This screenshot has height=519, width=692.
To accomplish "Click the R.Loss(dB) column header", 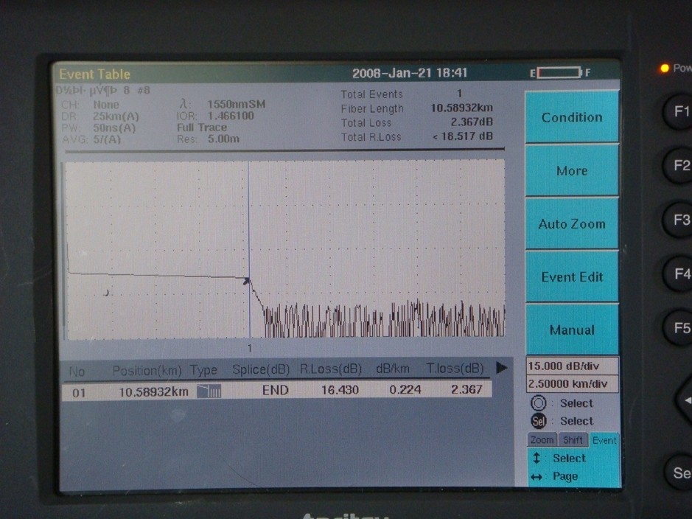I will point(331,369).
